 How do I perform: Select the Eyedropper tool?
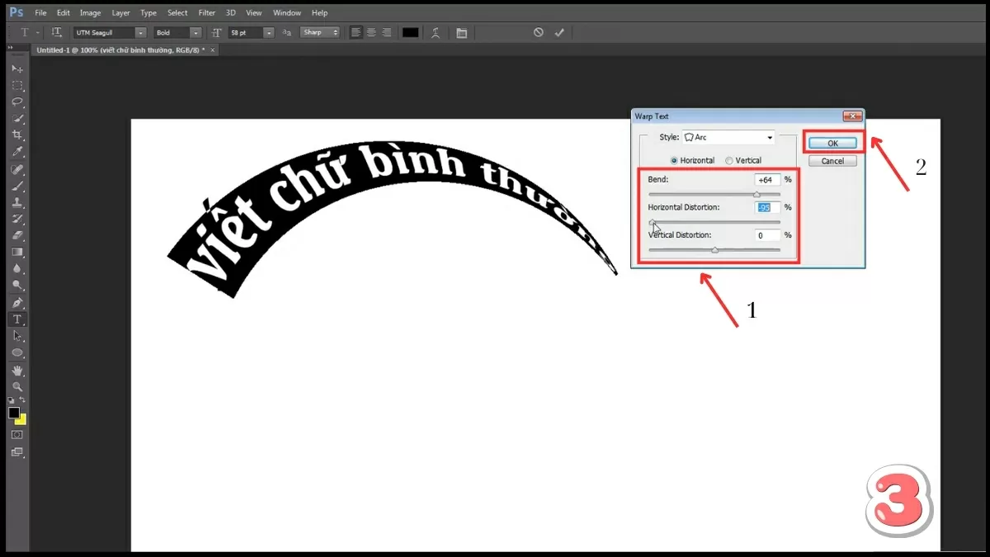click(x=16, y=153)
